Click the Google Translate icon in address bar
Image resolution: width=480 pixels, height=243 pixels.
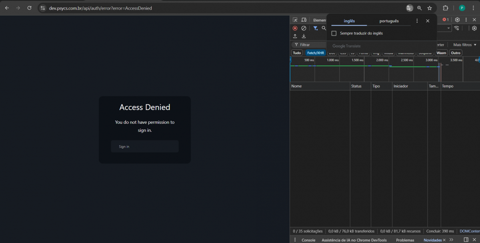[x=409, y=8]
